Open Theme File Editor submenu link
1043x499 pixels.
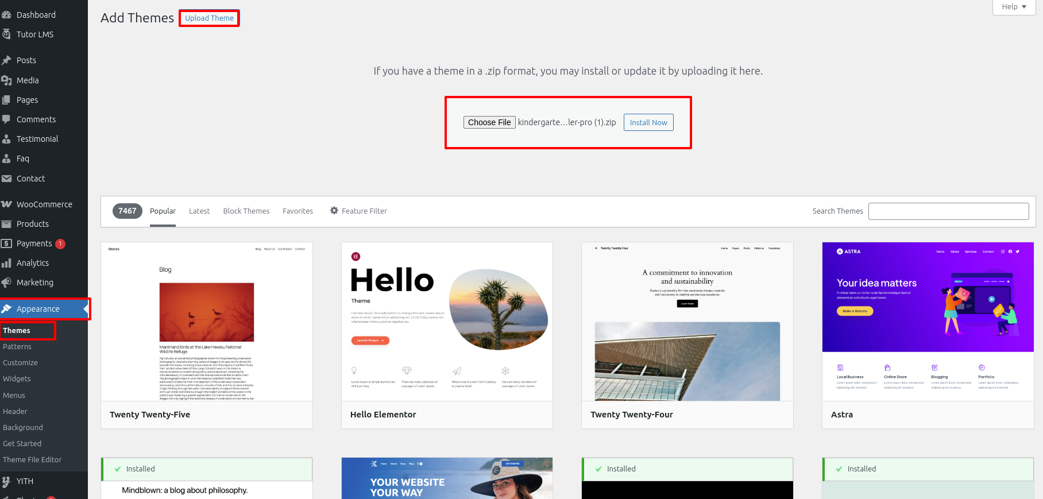[x=32, y=460]
